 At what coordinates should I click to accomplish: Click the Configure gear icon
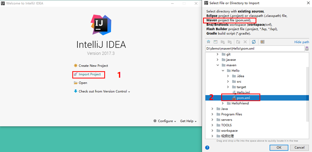[155, 121]
